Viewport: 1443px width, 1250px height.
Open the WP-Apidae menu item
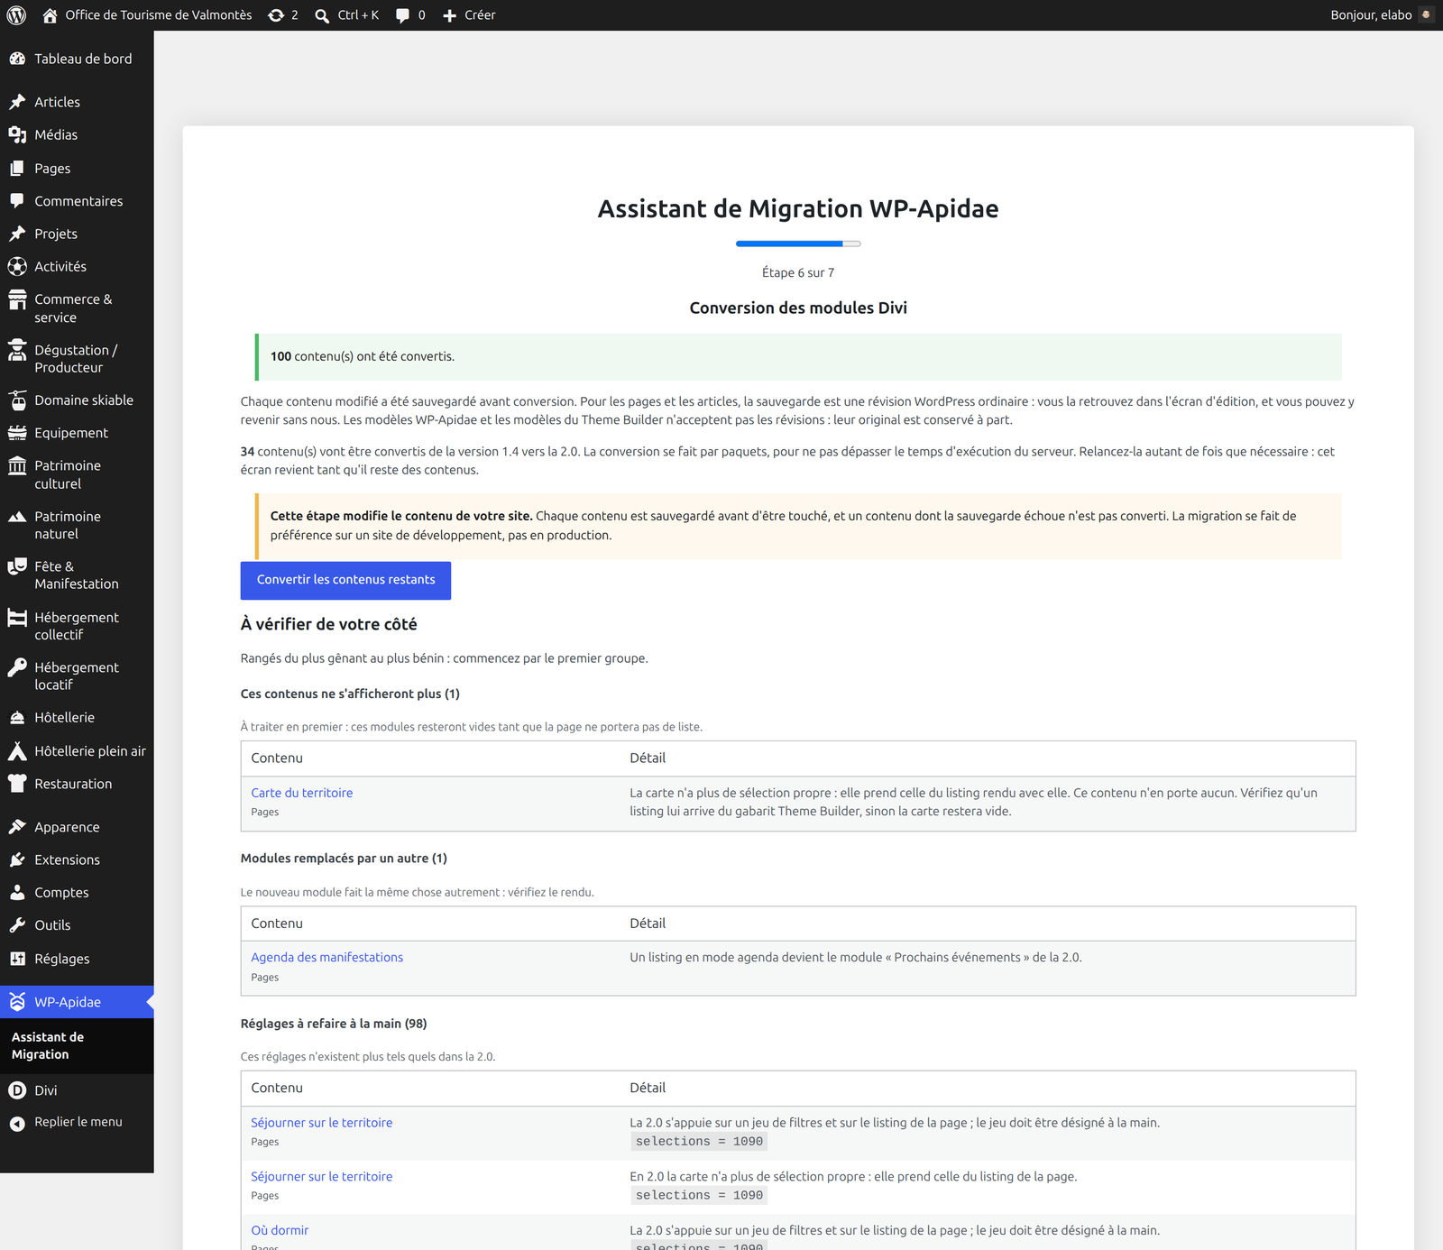pos(77,1002)
